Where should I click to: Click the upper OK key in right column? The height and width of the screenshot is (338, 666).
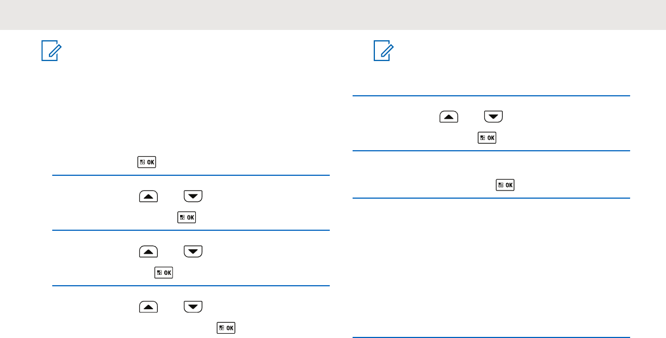pyautogui.click(x=487, y=138)
